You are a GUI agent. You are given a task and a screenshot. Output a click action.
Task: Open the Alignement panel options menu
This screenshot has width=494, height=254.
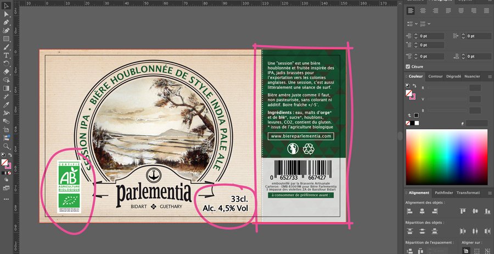click(x=490, y=193)
